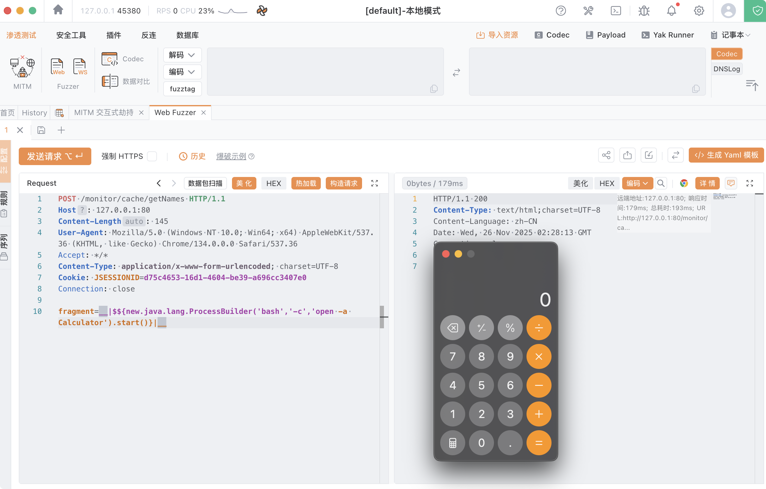The image size is (766, 489).
Task: Open the 爆破示例 link
Action: coord(231,156)
